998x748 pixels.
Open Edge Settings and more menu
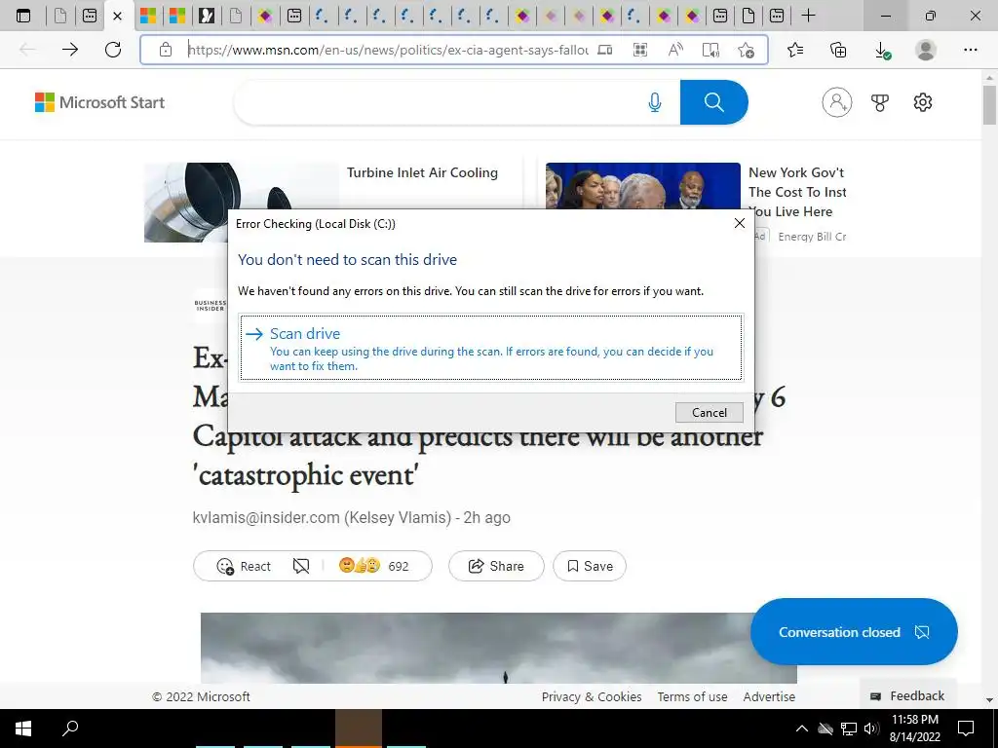point(970,50)
